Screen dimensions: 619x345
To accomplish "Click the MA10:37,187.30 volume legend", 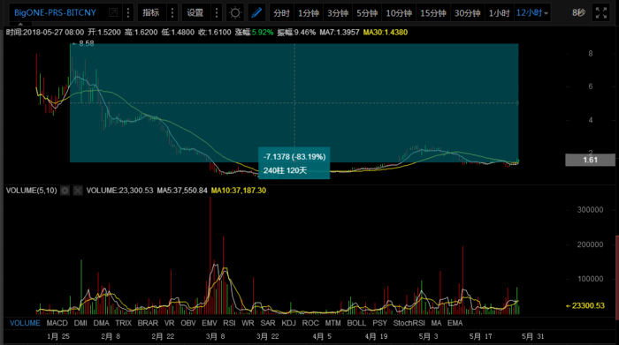I will click(x=239, y=191).
